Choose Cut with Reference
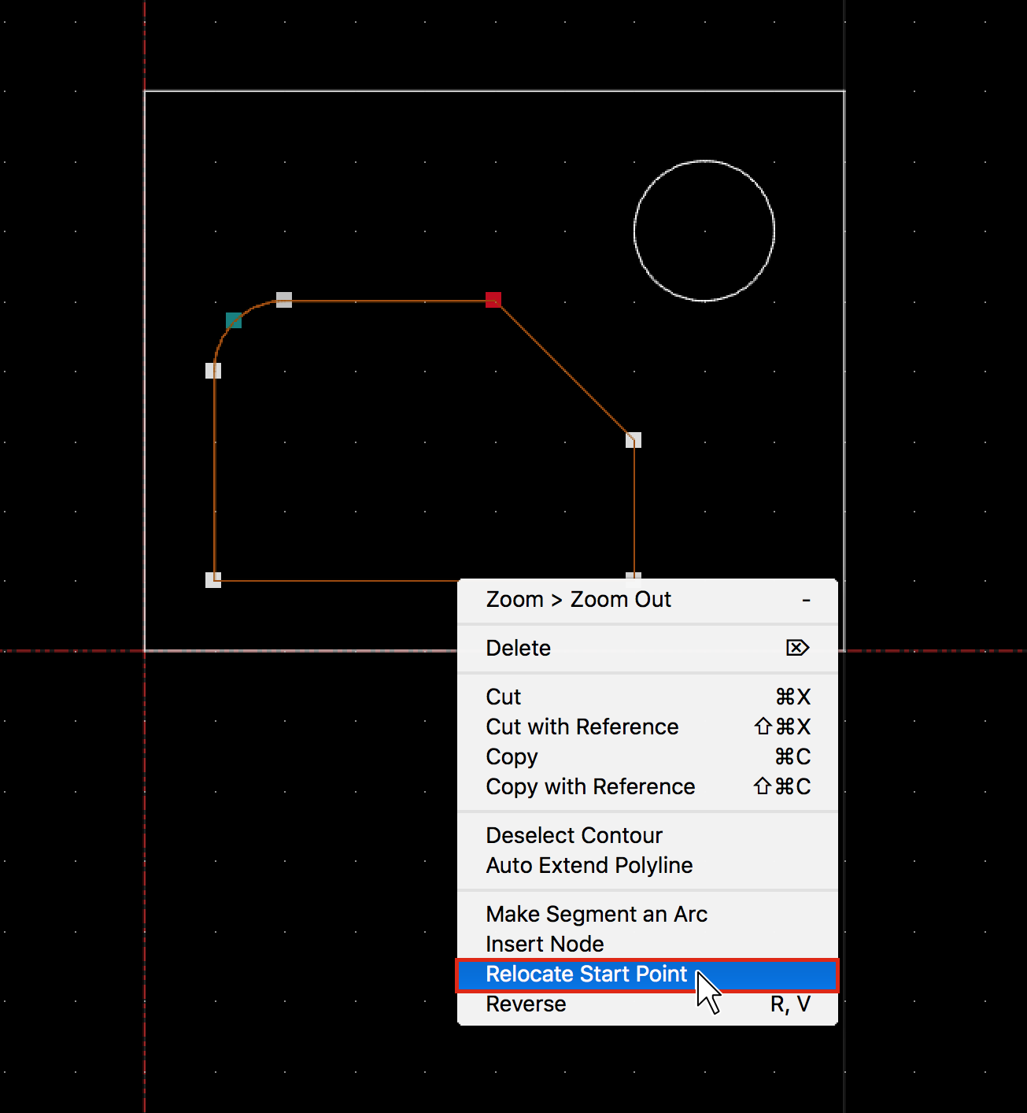 tap(582, 727)
